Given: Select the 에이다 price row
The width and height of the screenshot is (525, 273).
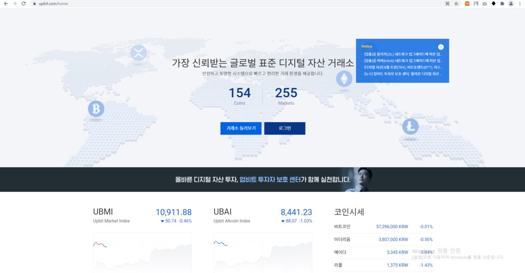Looking at the screenshot, I should (383, 253).
